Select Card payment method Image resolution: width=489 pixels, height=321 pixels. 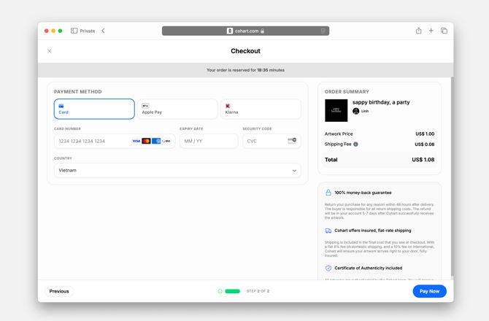94,109
